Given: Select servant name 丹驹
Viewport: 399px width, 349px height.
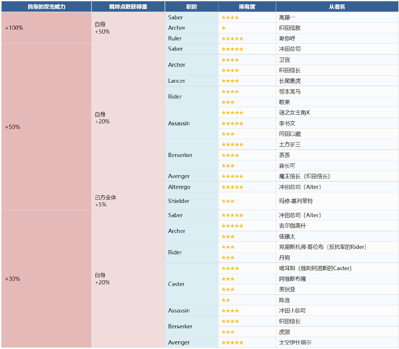Looking at the screenshot, I should tap(285, 258).
